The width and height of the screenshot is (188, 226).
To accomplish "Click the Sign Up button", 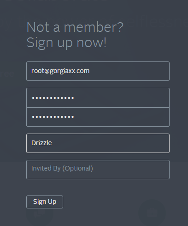I will click(x=45, y=202).
